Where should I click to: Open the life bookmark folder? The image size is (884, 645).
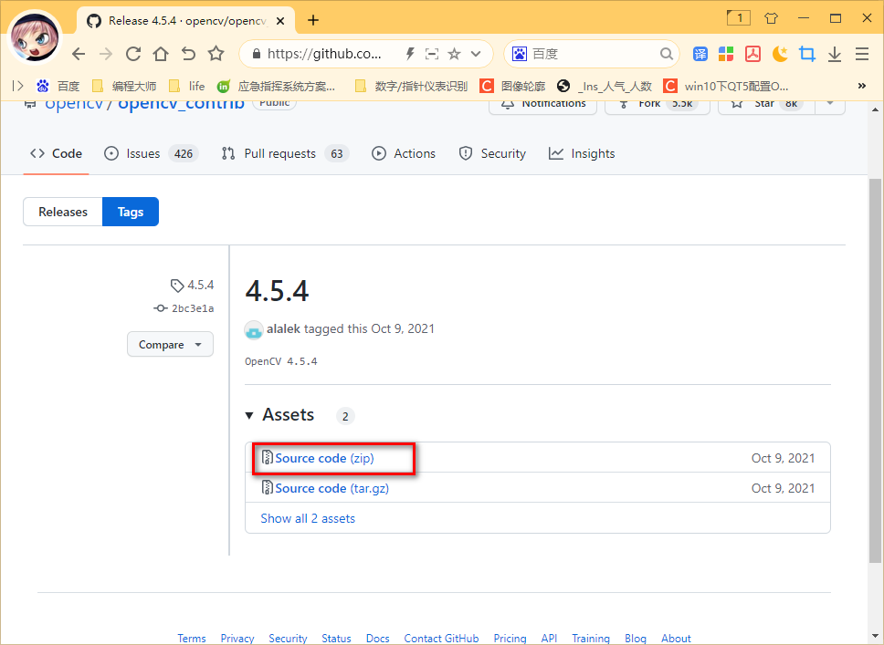187,86
